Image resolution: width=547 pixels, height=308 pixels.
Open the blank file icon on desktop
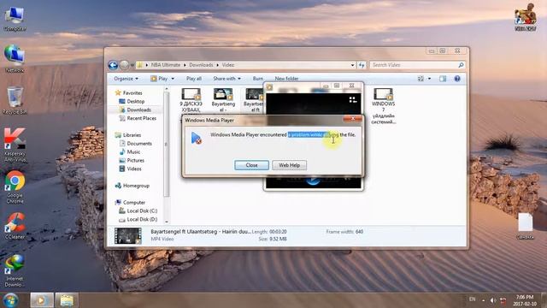pos(525,226)
